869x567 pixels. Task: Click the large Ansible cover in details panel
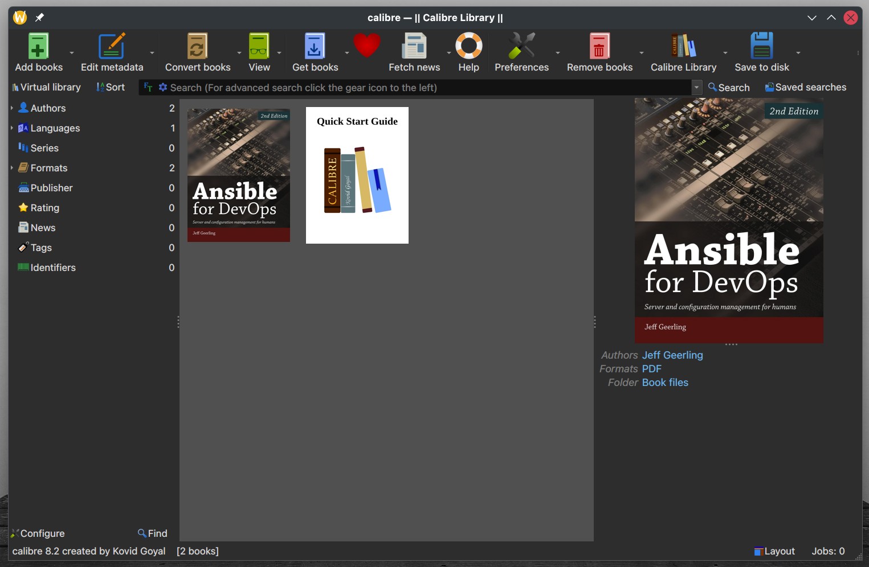(x=729, y=221)
